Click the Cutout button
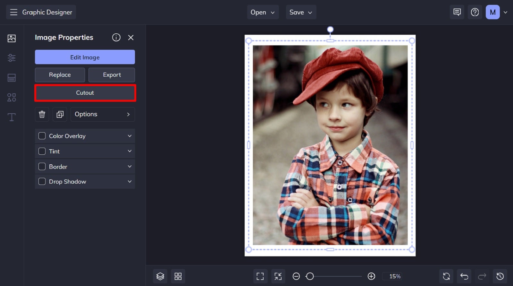This screenshot has width=513, height=286. point(85,93)
